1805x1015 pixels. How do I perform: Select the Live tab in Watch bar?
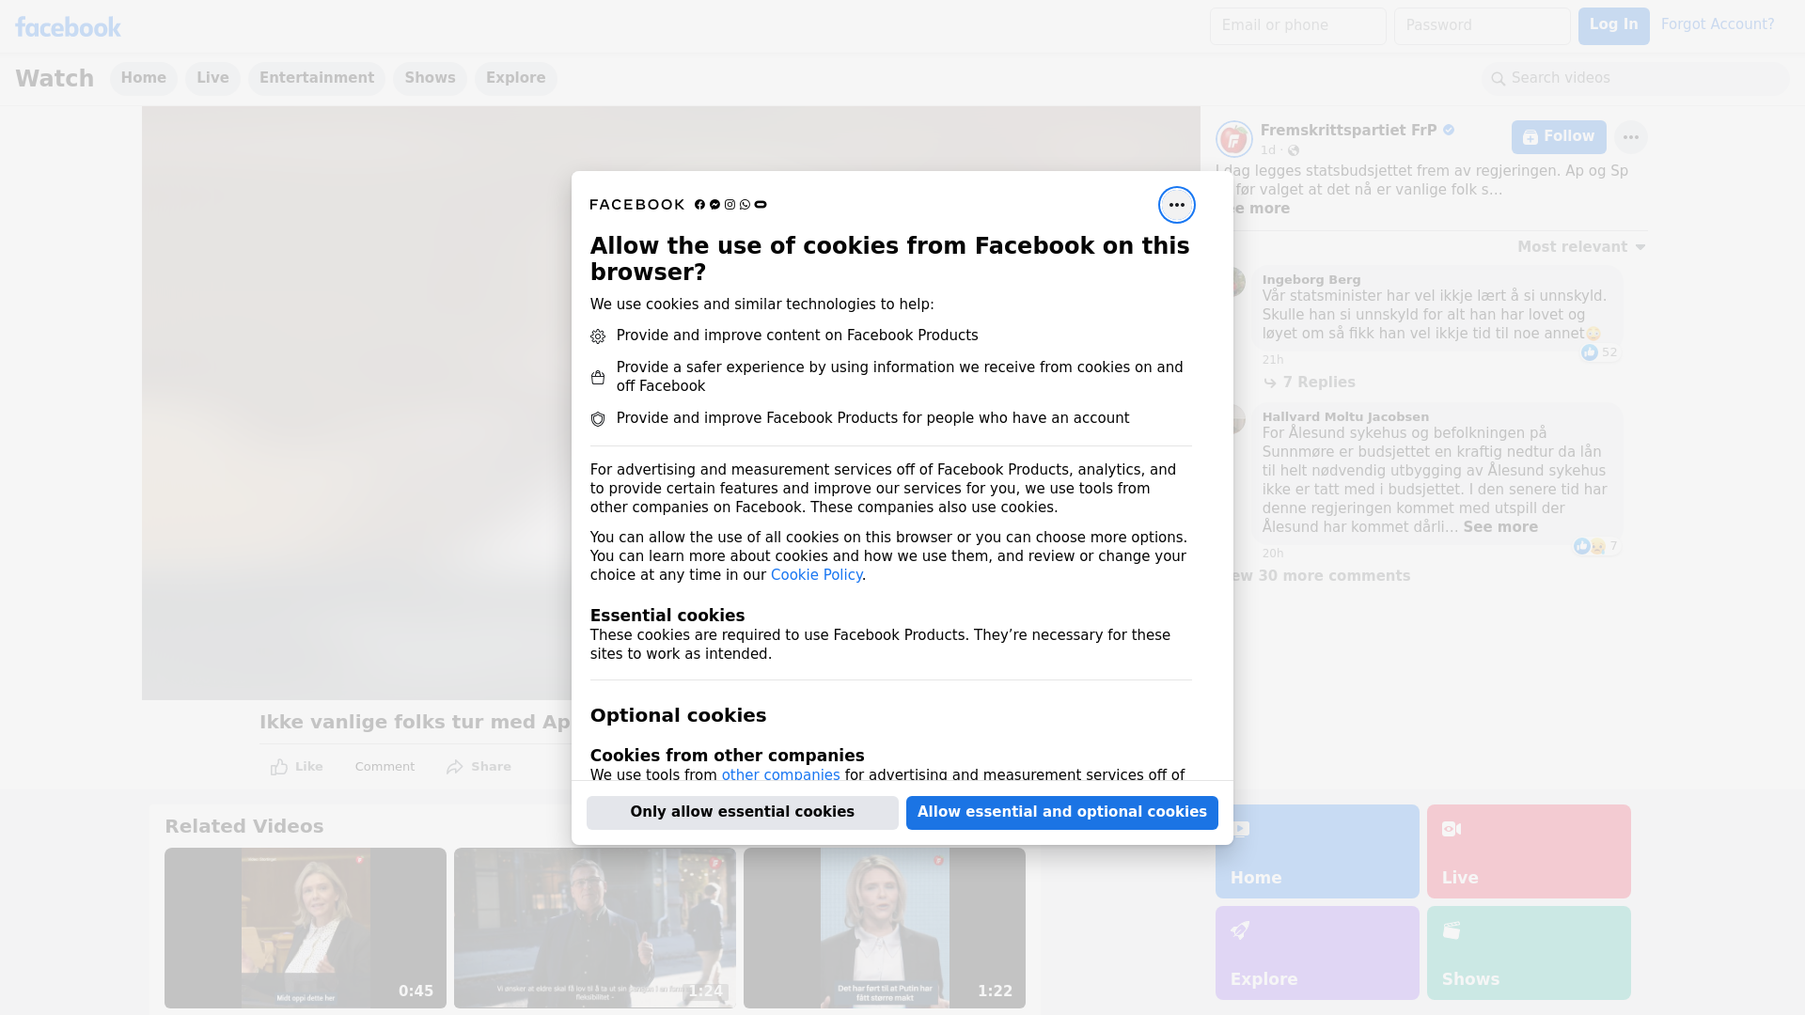[x=212, y=78]
